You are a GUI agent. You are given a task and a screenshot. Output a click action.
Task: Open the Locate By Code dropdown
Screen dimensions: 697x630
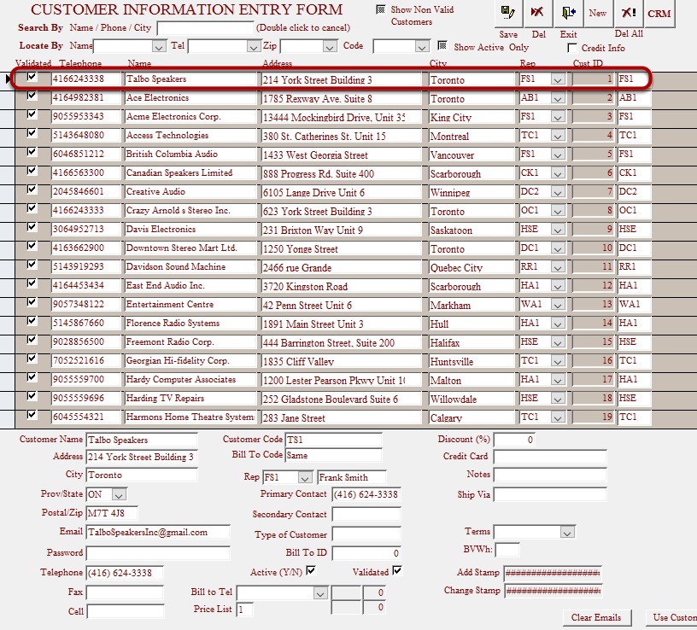click(x=422, y=46)
